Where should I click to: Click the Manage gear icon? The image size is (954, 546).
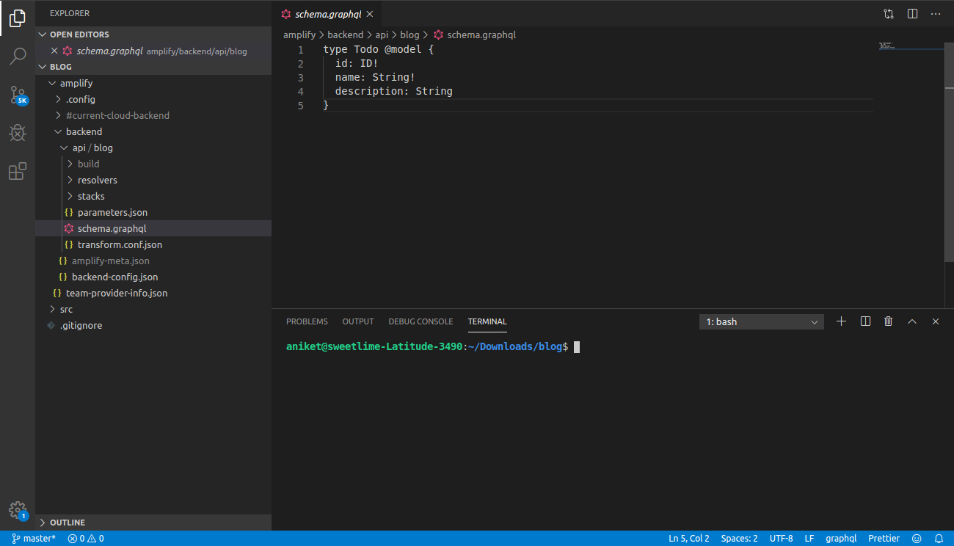pyautogui.click(x=18, y=510)
